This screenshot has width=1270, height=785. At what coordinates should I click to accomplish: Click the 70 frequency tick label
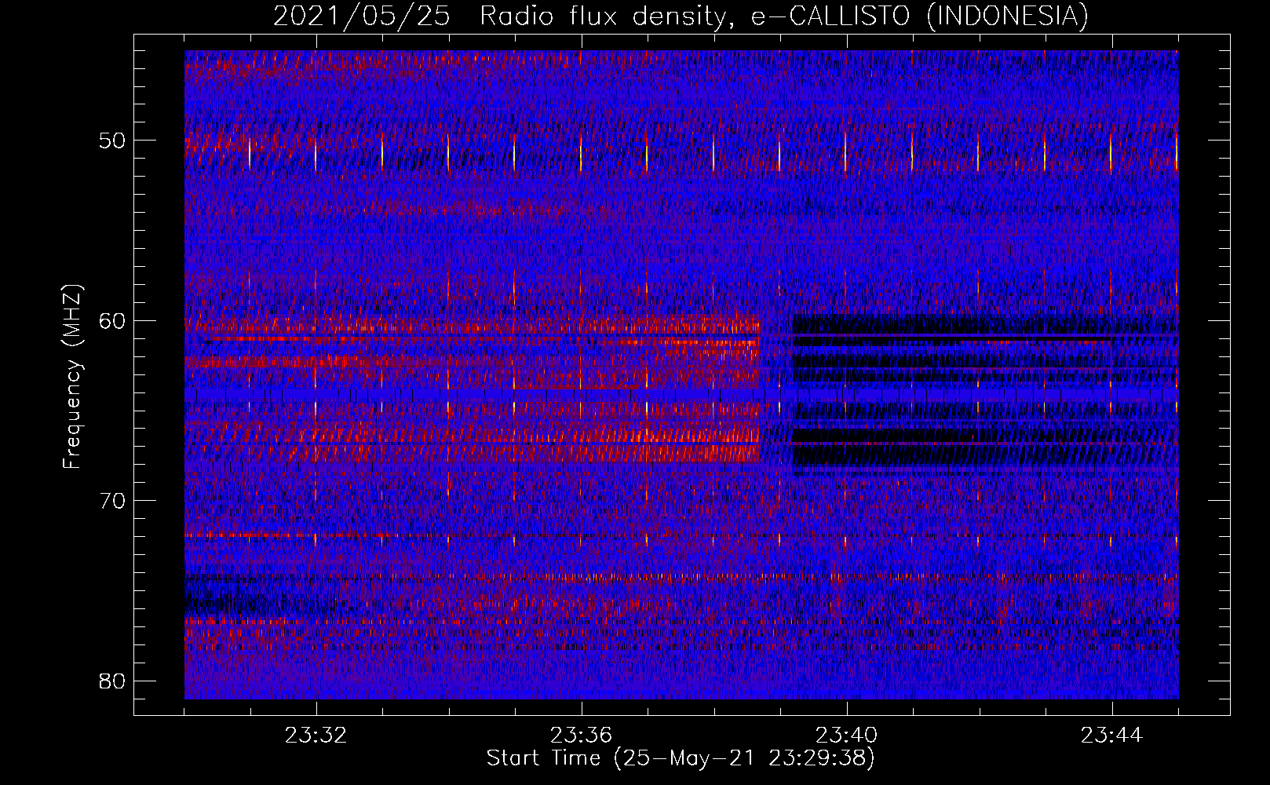pyautogui.click(x=112, y=501)
